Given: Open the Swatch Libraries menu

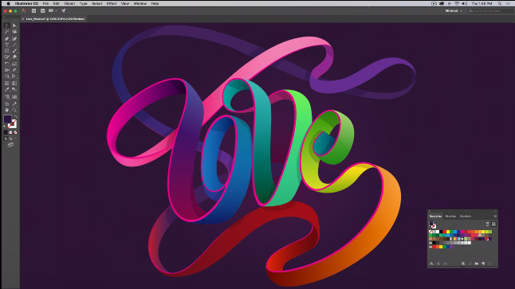Looking at the screenshot, I should [x=431, y=264].
